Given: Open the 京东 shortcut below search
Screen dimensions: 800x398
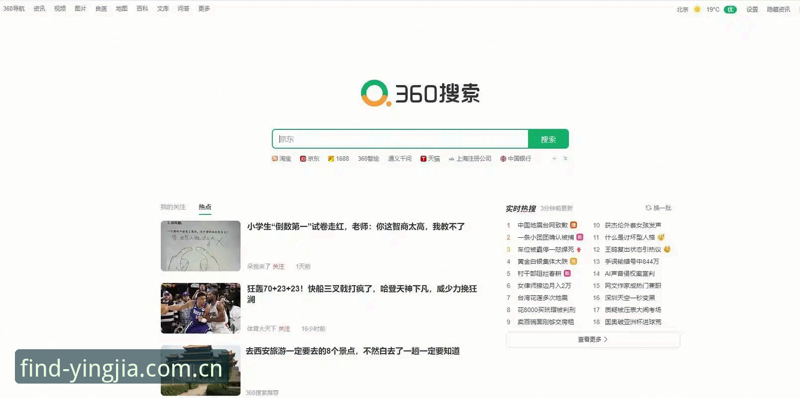Looking at the screenshot, I should pyautogui.click(x=310, y=159).
